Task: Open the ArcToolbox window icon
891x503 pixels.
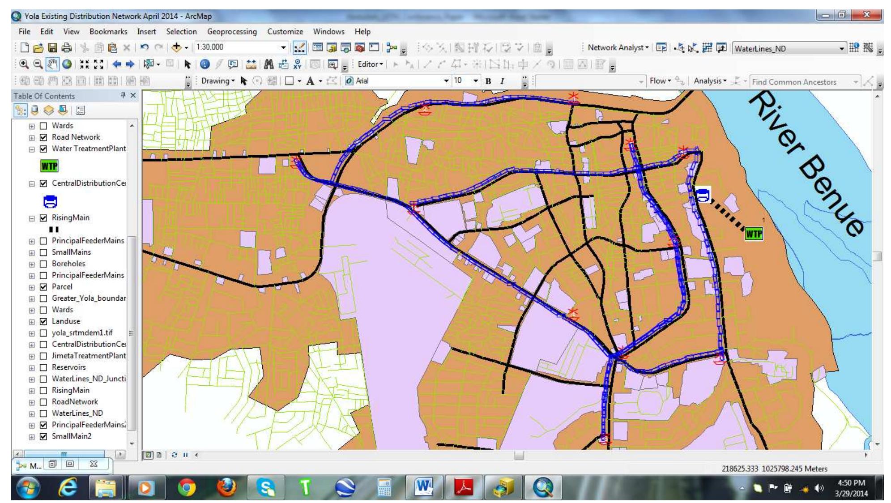Action: tap(359, 47)
